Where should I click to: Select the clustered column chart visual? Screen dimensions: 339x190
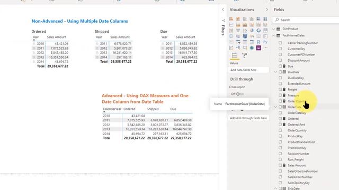point(252,19)
